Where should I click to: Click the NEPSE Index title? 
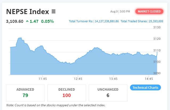tap(27, 12)
